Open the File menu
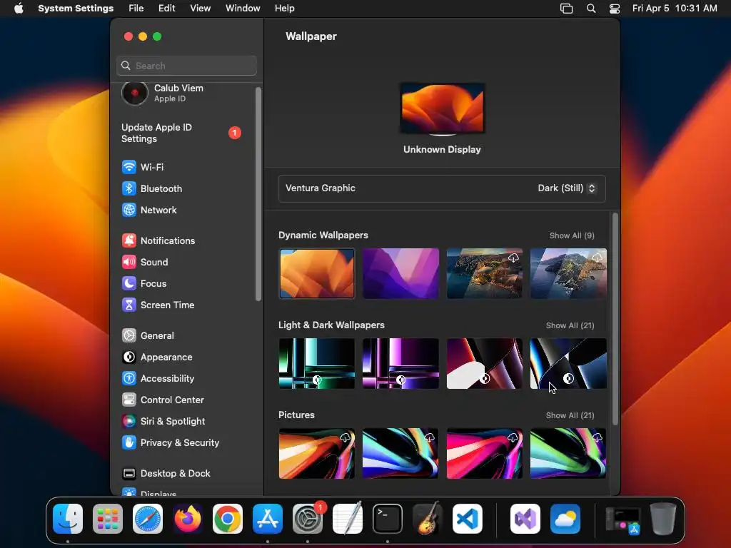The width and height of the screenshot is (731, 548). 136,9
